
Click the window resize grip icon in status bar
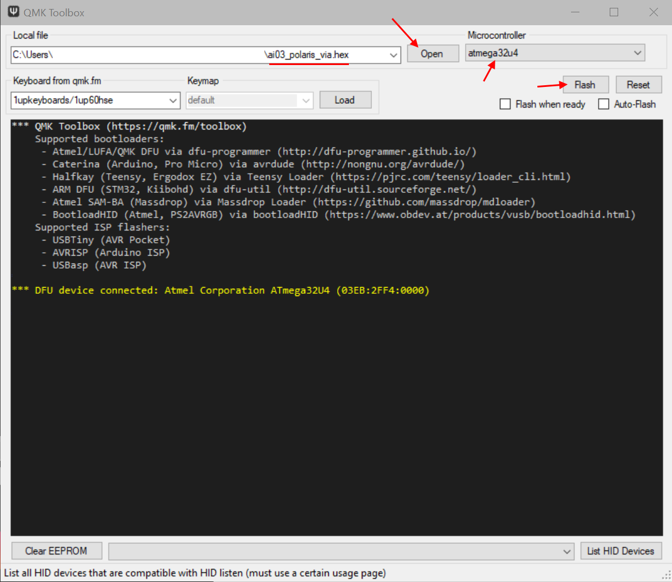point(667,576)
